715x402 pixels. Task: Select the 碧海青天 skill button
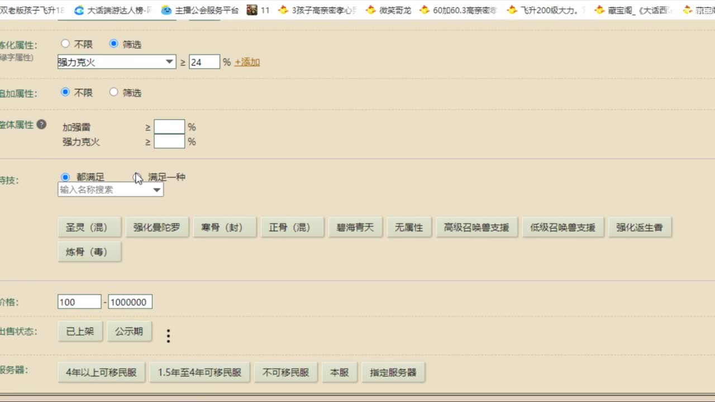pyautogui.click(x=355, y=227)
